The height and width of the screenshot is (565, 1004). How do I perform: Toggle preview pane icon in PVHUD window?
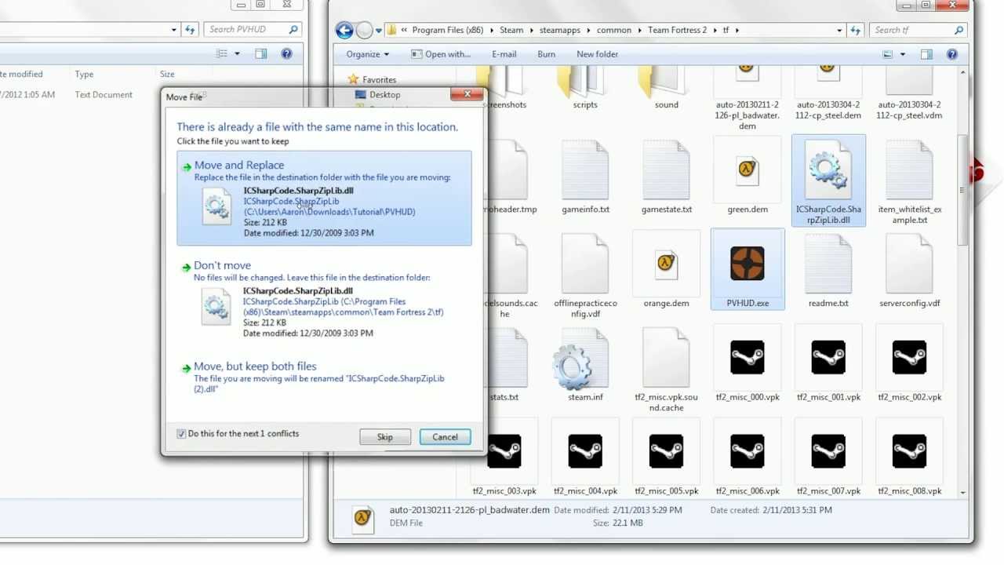(261, 53)
